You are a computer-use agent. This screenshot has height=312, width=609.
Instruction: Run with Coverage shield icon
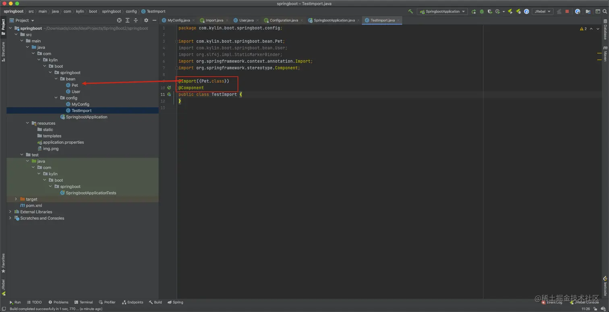[490, 11]
